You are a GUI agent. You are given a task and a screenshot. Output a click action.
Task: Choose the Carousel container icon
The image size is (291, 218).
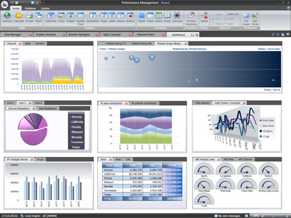coord(177,16)
